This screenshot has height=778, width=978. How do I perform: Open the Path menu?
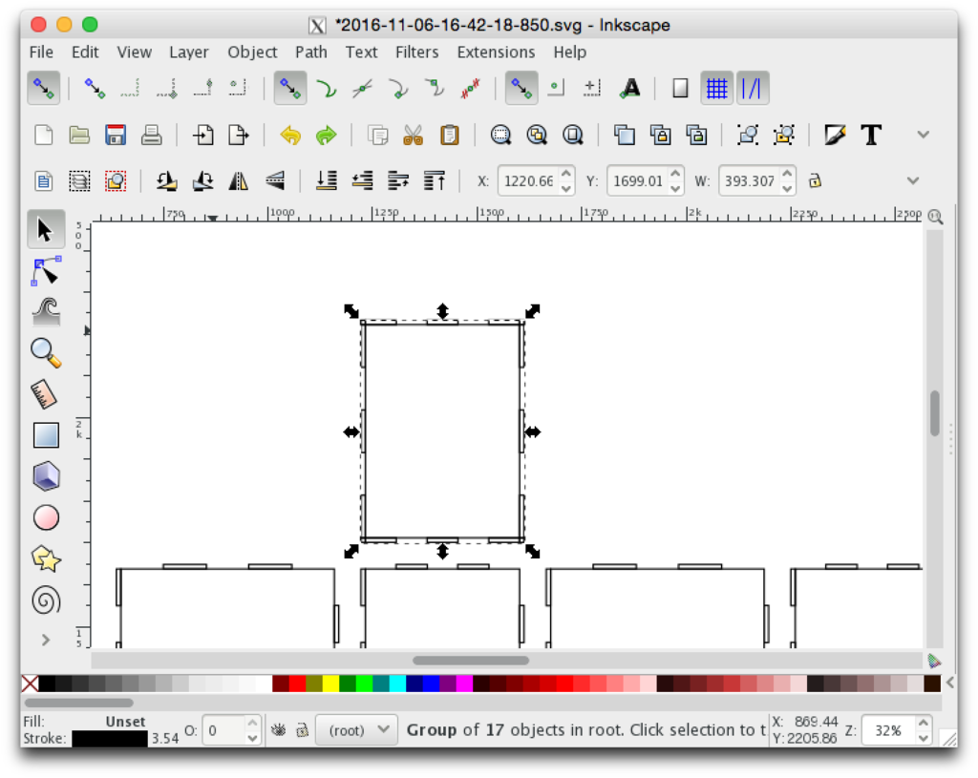[311, 52]
